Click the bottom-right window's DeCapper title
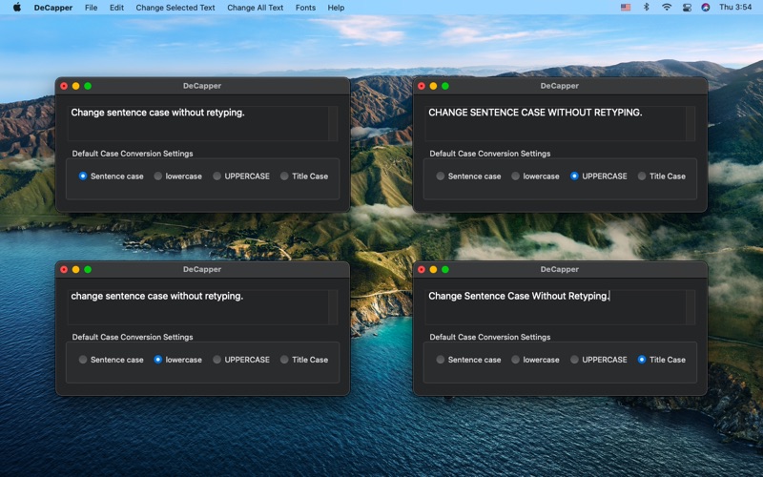This screenshot has width=763, height=477. 560,269
